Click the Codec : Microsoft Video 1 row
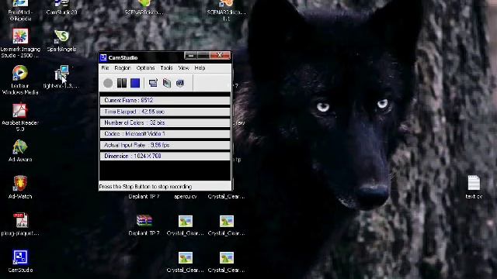Viewport: 497px width, 279px height. pos(165,134)
